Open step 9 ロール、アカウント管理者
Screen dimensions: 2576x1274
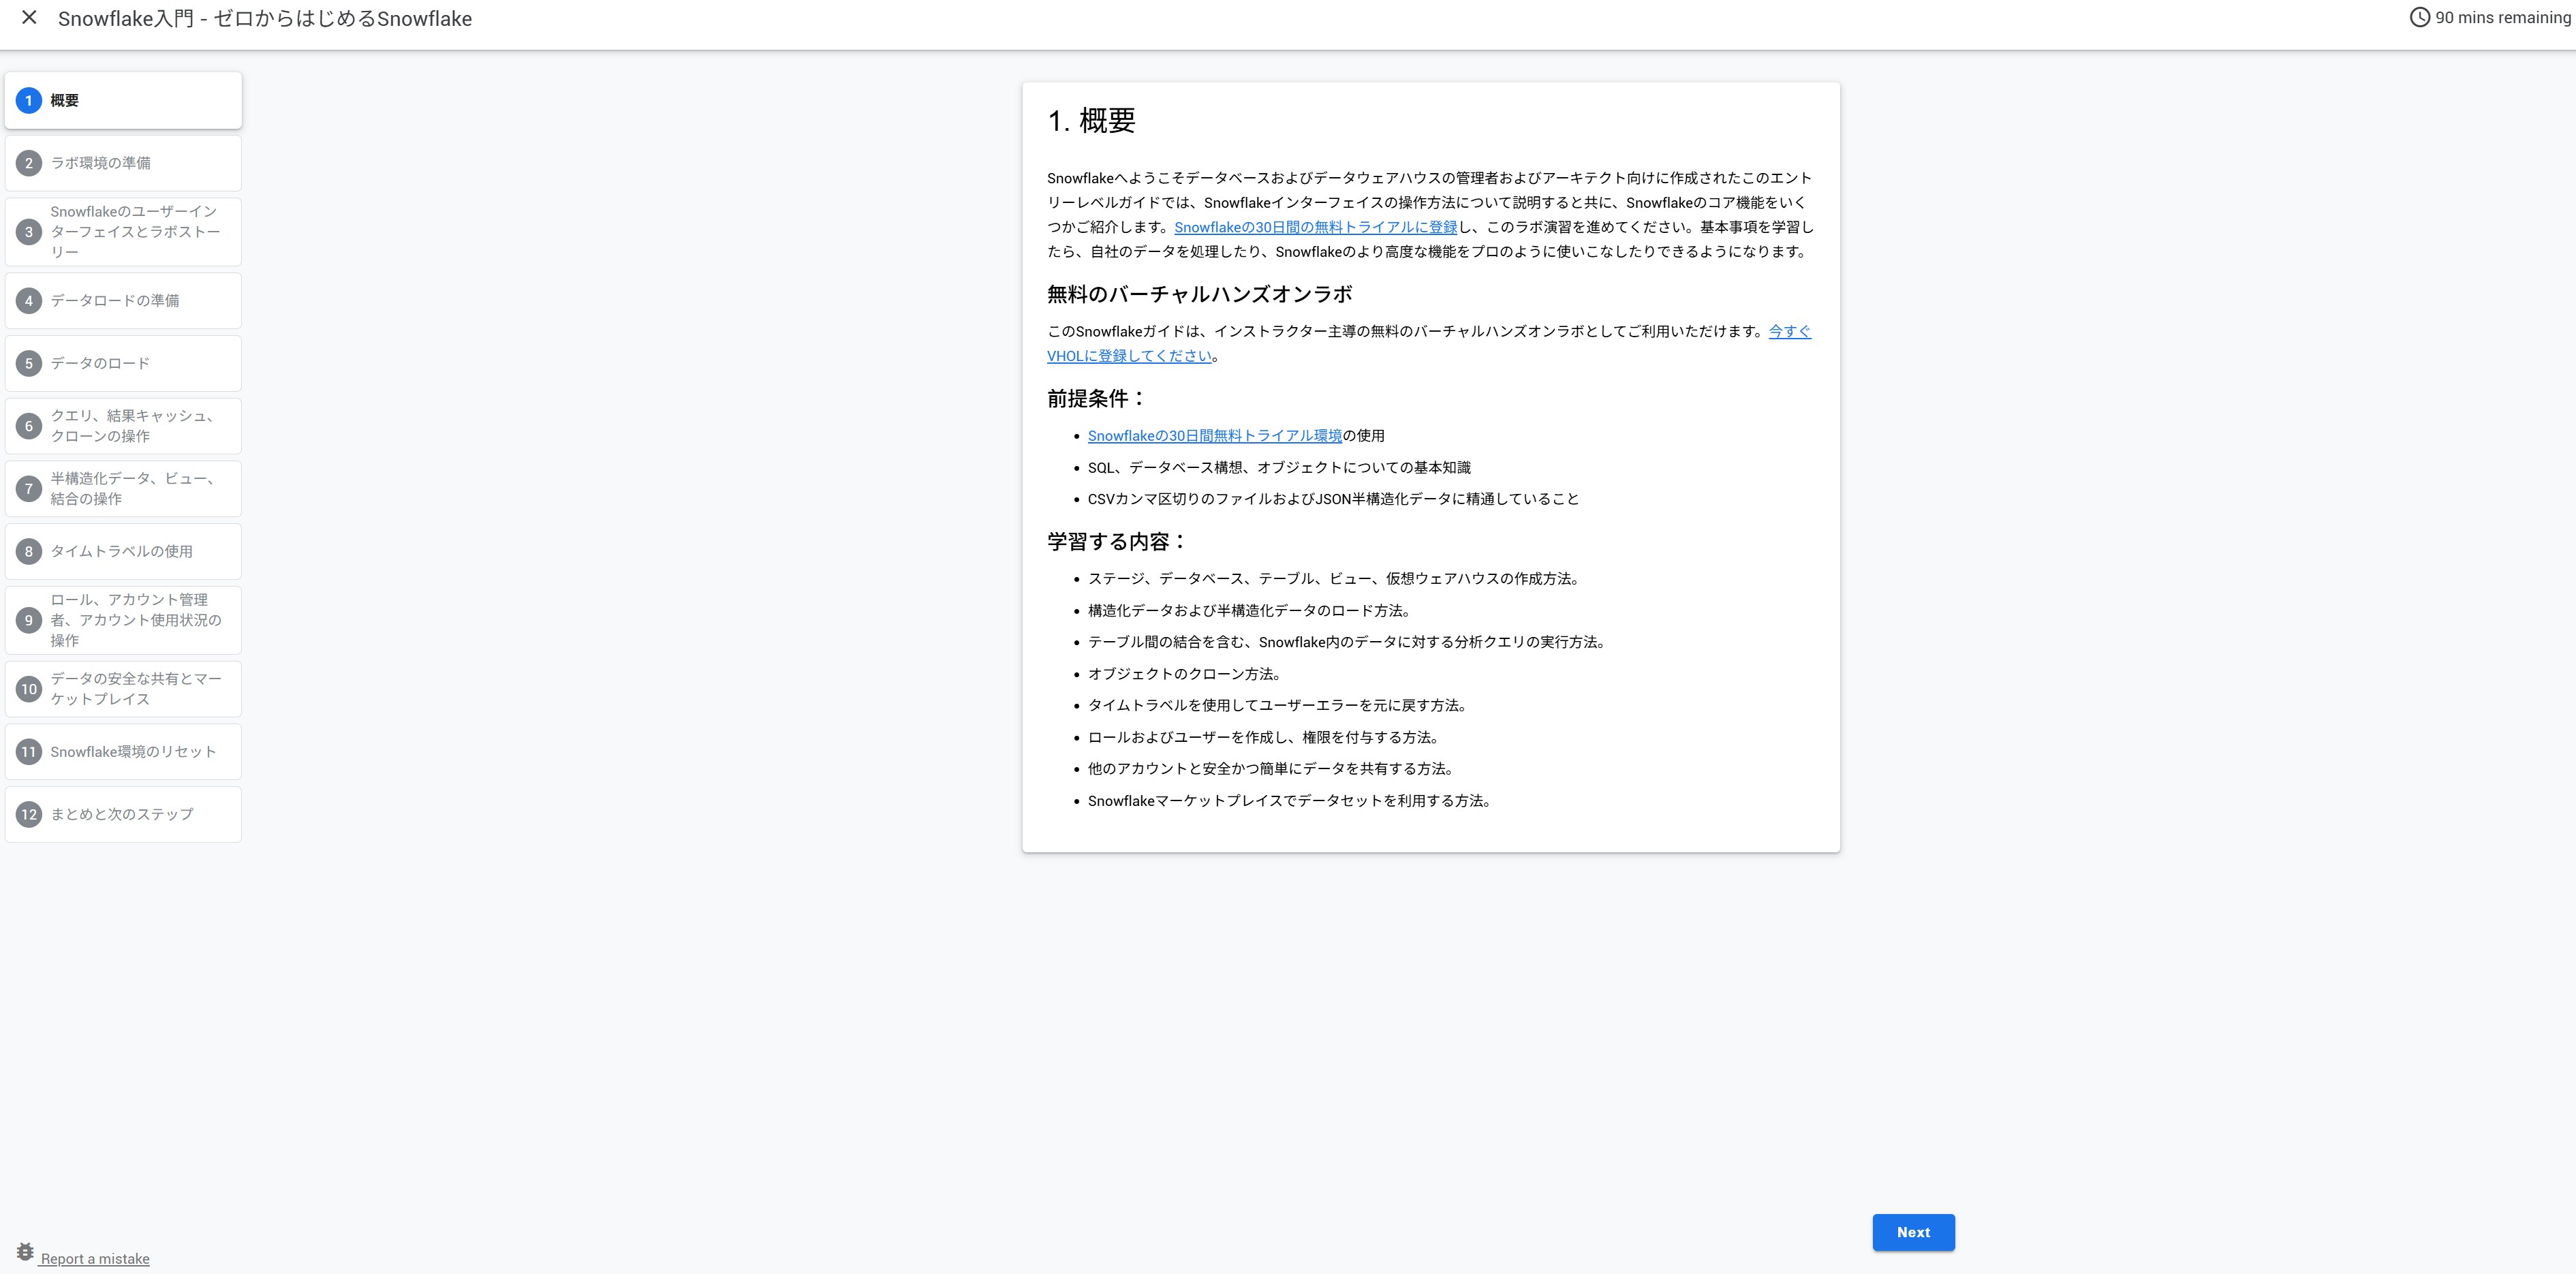(123, 620)
